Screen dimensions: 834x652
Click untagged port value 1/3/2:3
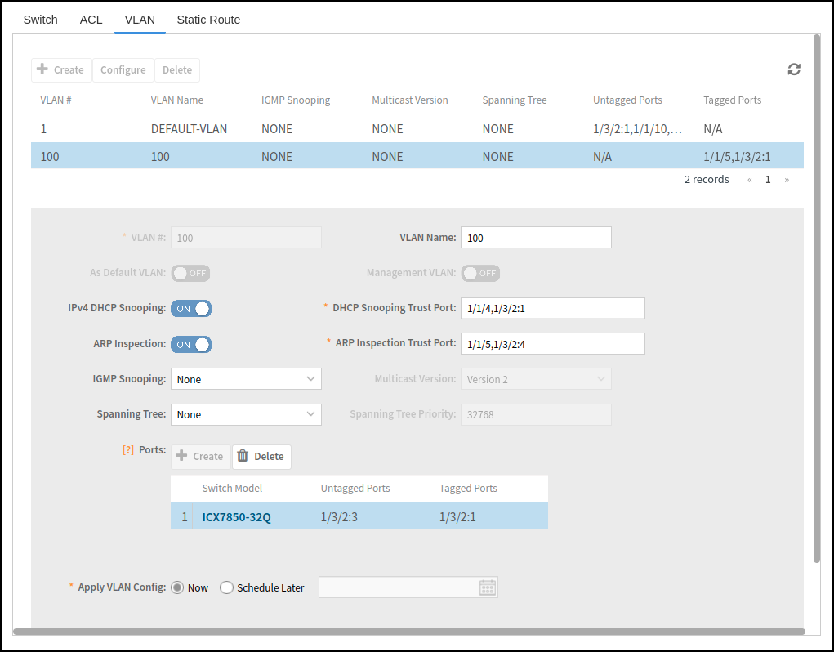click(x=339, y=517)
